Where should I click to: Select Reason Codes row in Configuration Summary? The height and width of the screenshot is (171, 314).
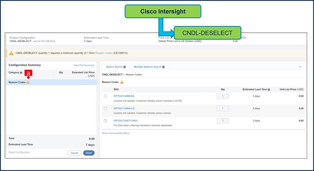(51, 82)
